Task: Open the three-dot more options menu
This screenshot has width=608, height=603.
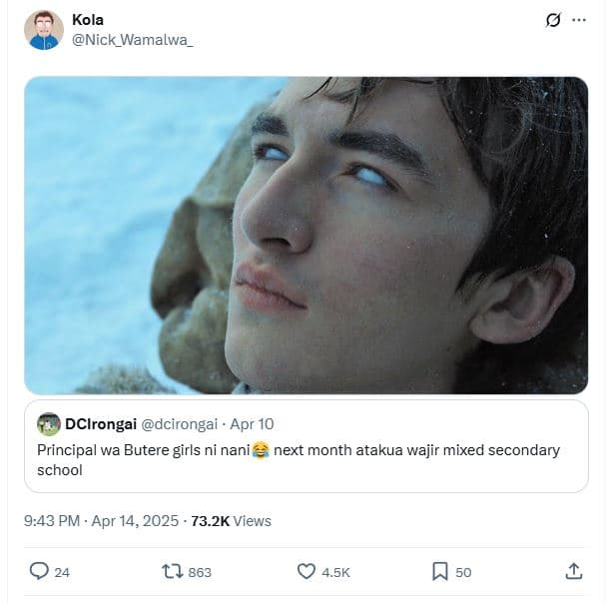Action: pos(580,20)
